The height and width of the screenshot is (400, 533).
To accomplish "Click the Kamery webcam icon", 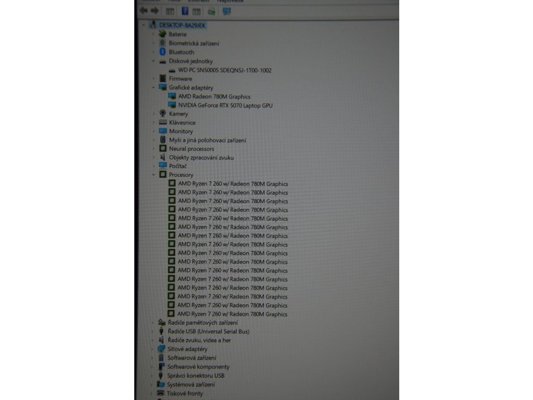I will pos(163,113).
